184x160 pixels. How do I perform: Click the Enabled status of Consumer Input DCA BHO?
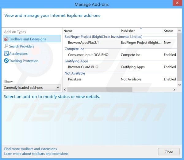pyautogui.click(x=170, y=55)
